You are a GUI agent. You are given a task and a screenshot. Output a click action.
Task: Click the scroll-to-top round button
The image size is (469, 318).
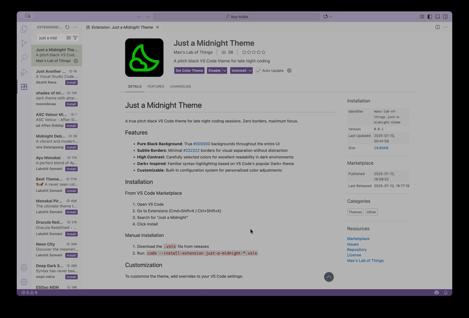point(329,277)
